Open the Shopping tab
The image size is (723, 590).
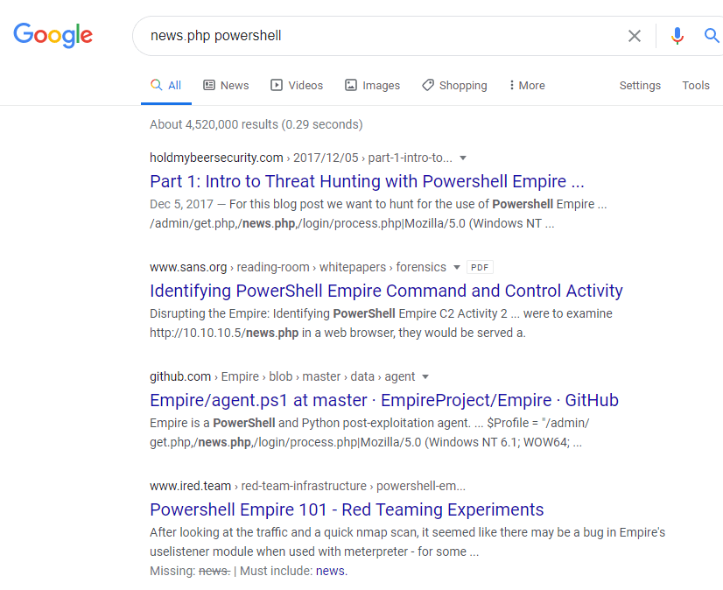454,85
